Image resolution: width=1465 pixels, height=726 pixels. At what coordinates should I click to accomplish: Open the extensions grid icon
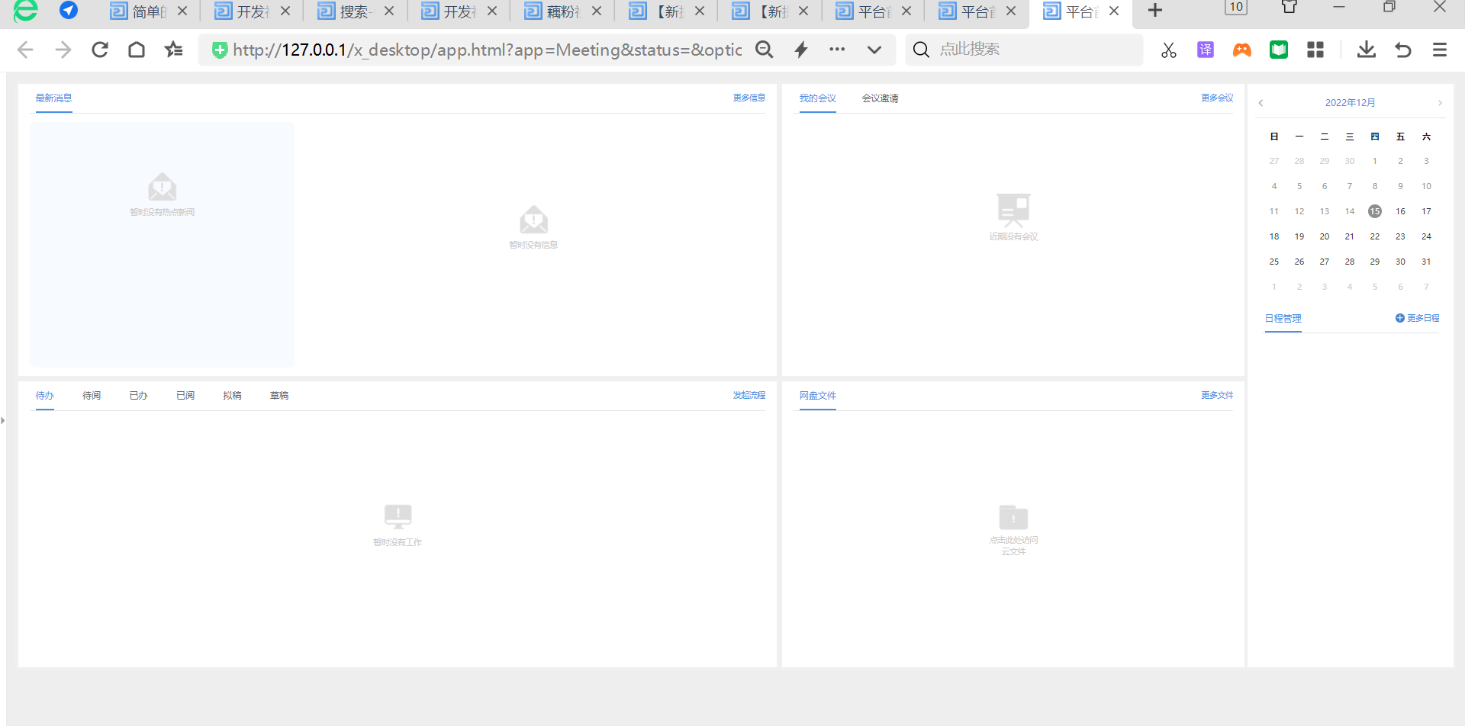pos(1315,50)
